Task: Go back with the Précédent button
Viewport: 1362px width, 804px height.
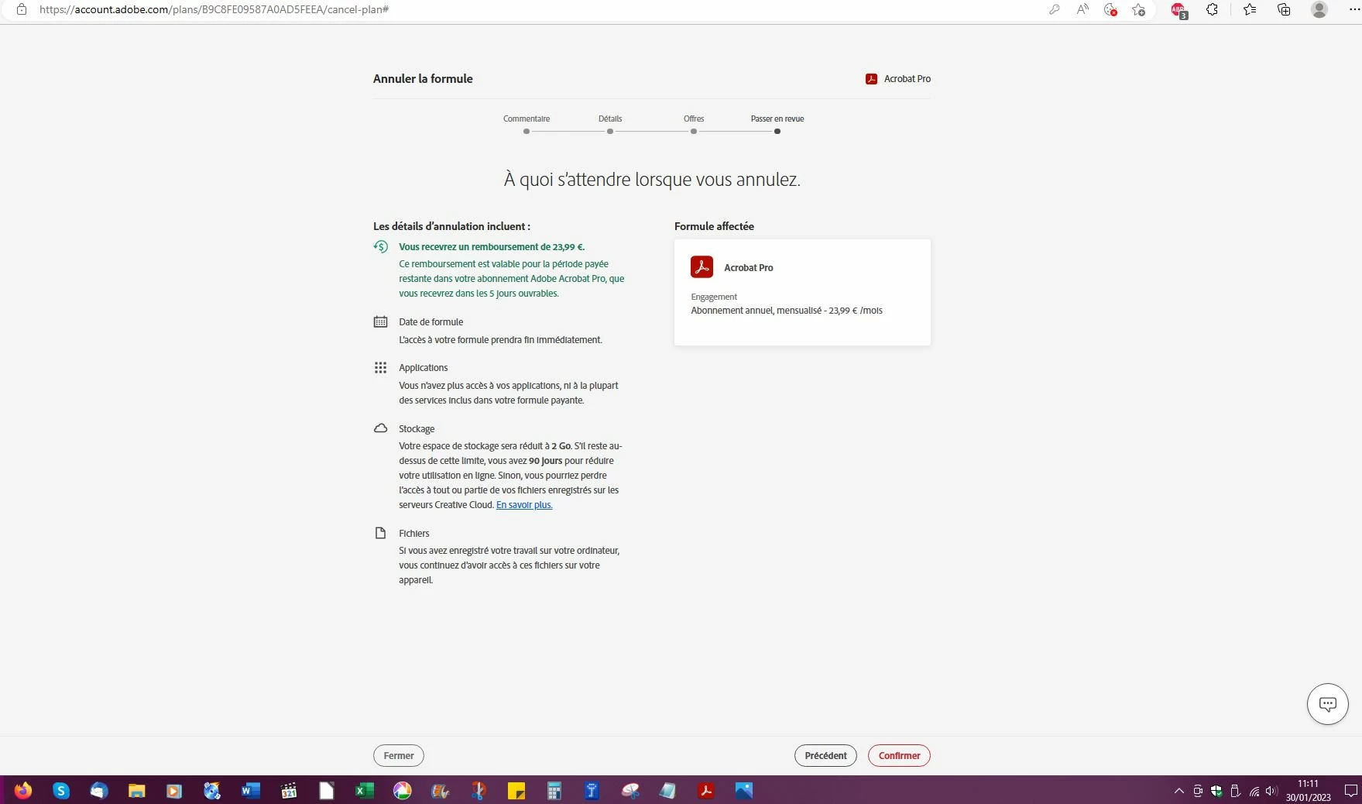Action: (825, 755)
